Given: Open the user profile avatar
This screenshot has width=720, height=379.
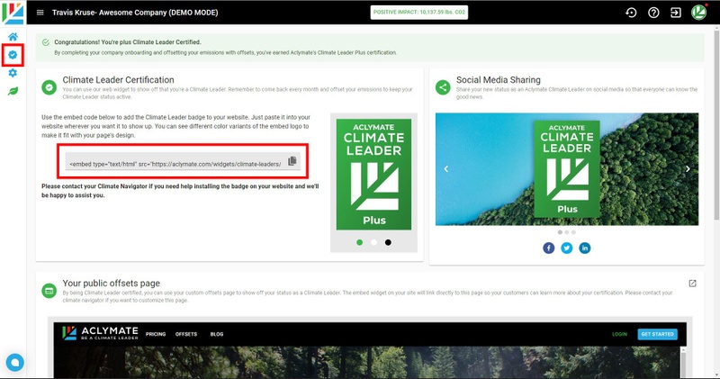Looking at the screenshot, I should pos(699,12).
